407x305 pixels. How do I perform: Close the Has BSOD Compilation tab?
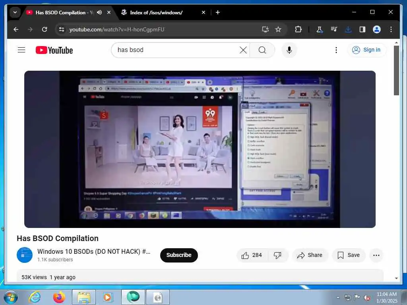(109, 12)
